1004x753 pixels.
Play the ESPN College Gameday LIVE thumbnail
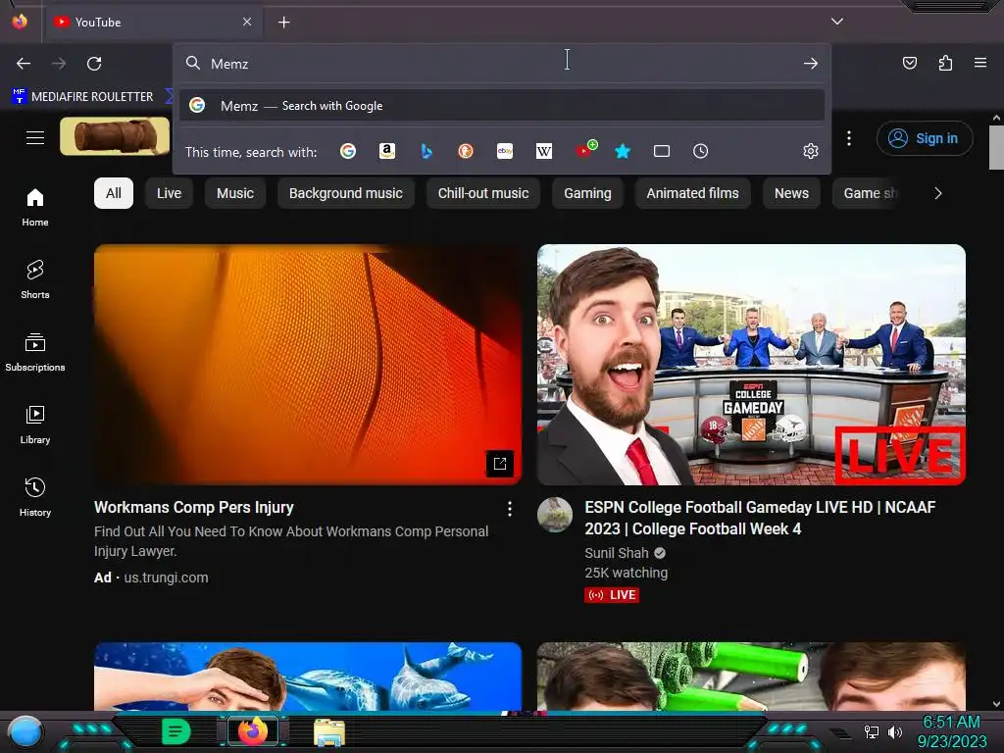point(751,365)
